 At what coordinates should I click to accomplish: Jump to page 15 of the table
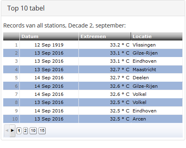(42, 131)
